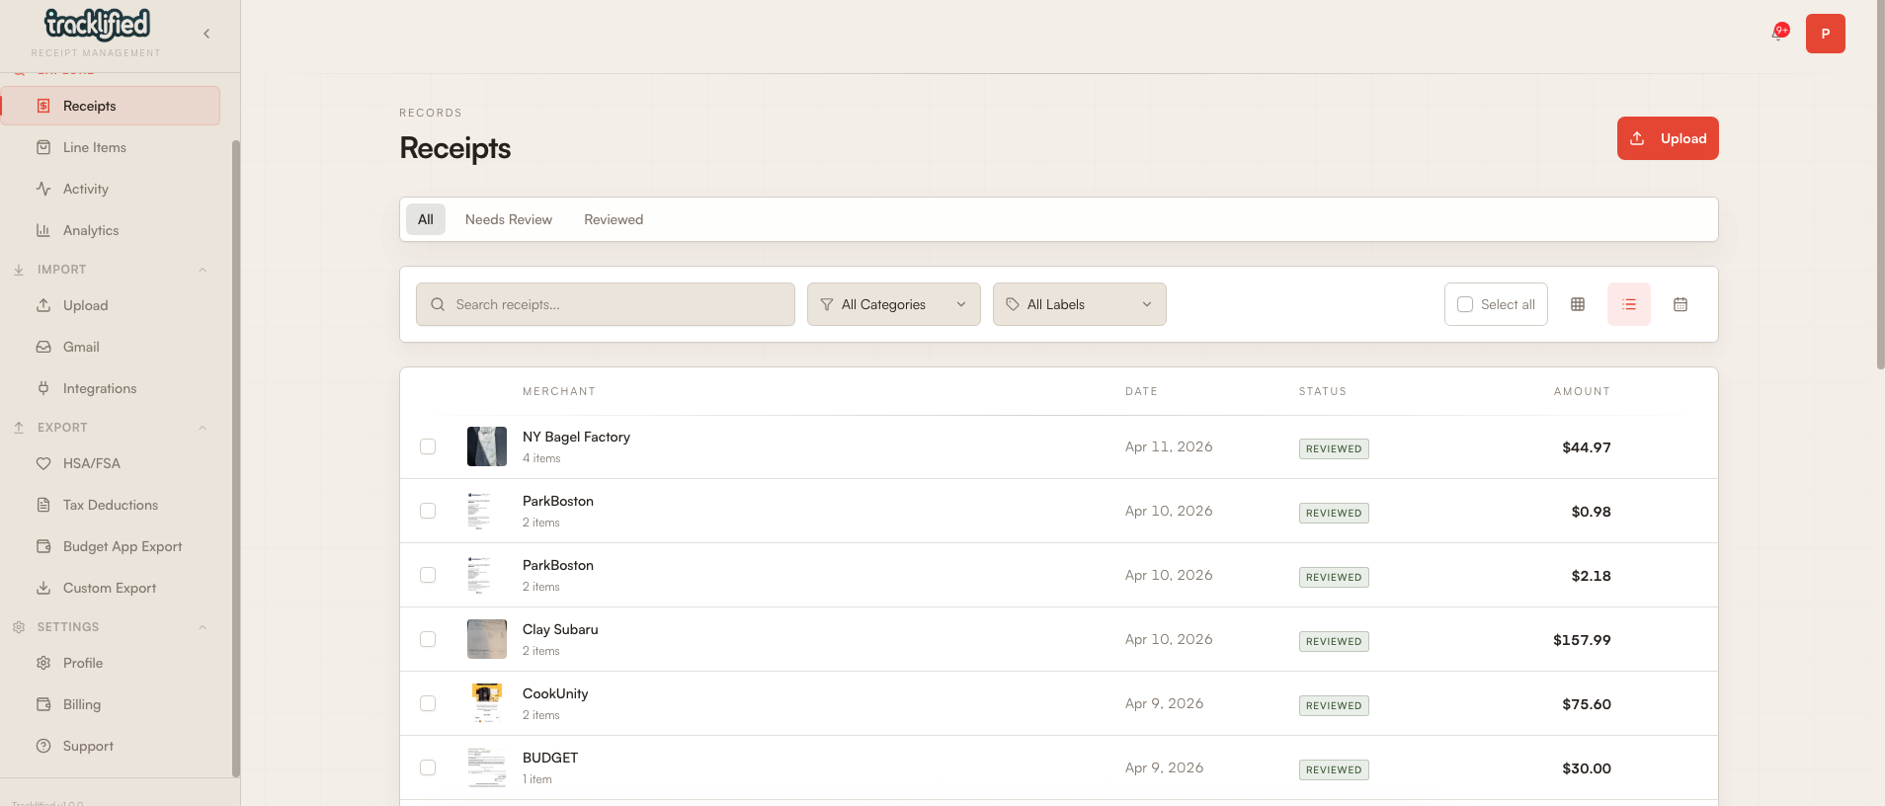Click the red Upload button
The image size is (1885, 806).
tap(1667, 138)
